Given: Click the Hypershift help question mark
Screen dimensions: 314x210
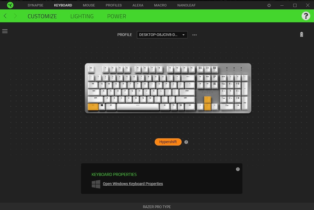Looking at the screenshot, I should 186,142.
